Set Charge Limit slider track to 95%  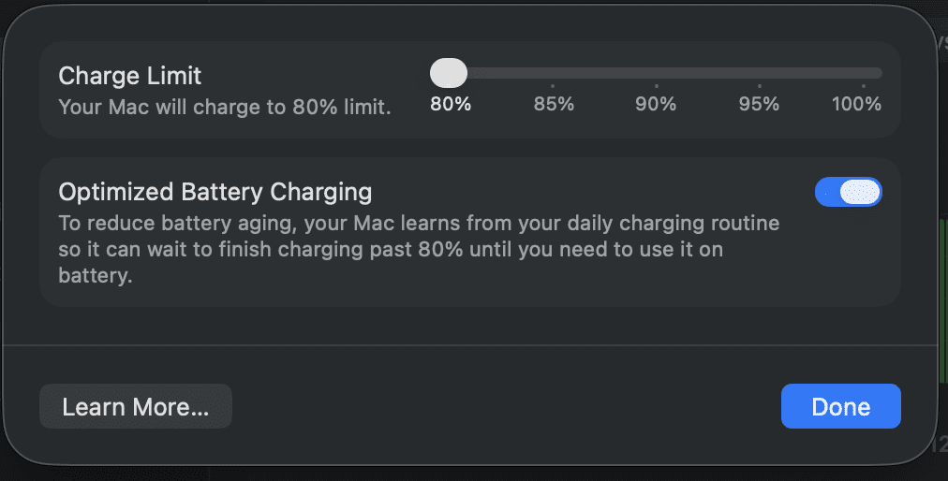click(x=759, y=73)
